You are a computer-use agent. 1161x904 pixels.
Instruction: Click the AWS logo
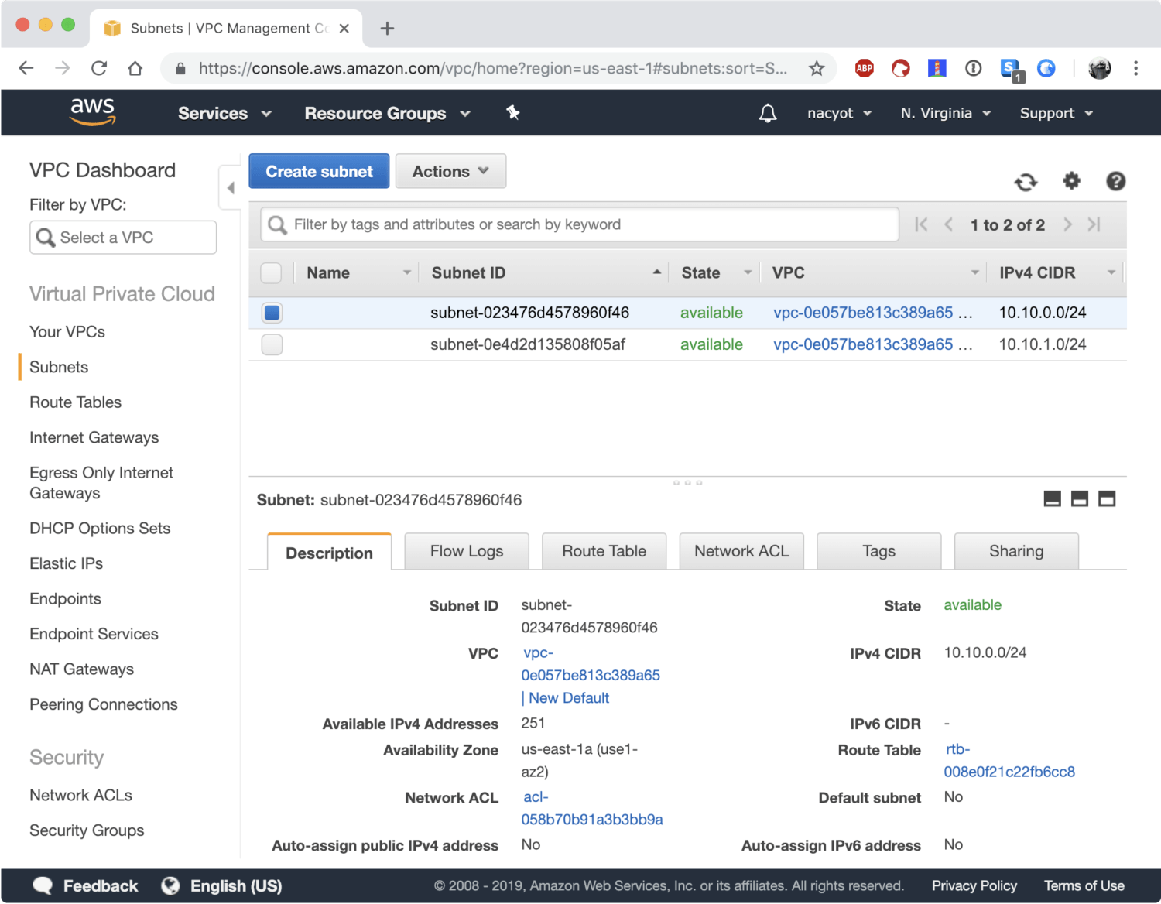[x=93, y=112]
